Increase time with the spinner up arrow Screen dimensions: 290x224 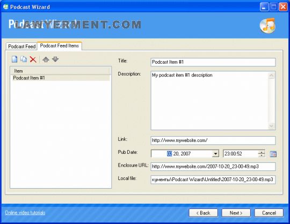click(262, 152)
